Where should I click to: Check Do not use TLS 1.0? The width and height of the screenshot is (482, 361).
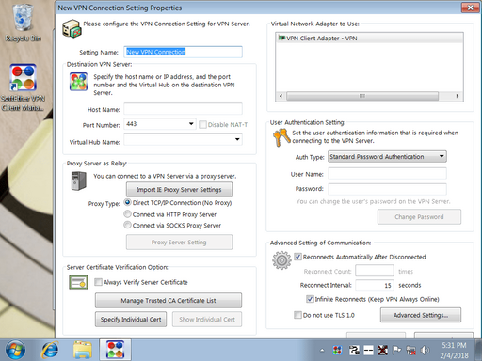[297, 315]
